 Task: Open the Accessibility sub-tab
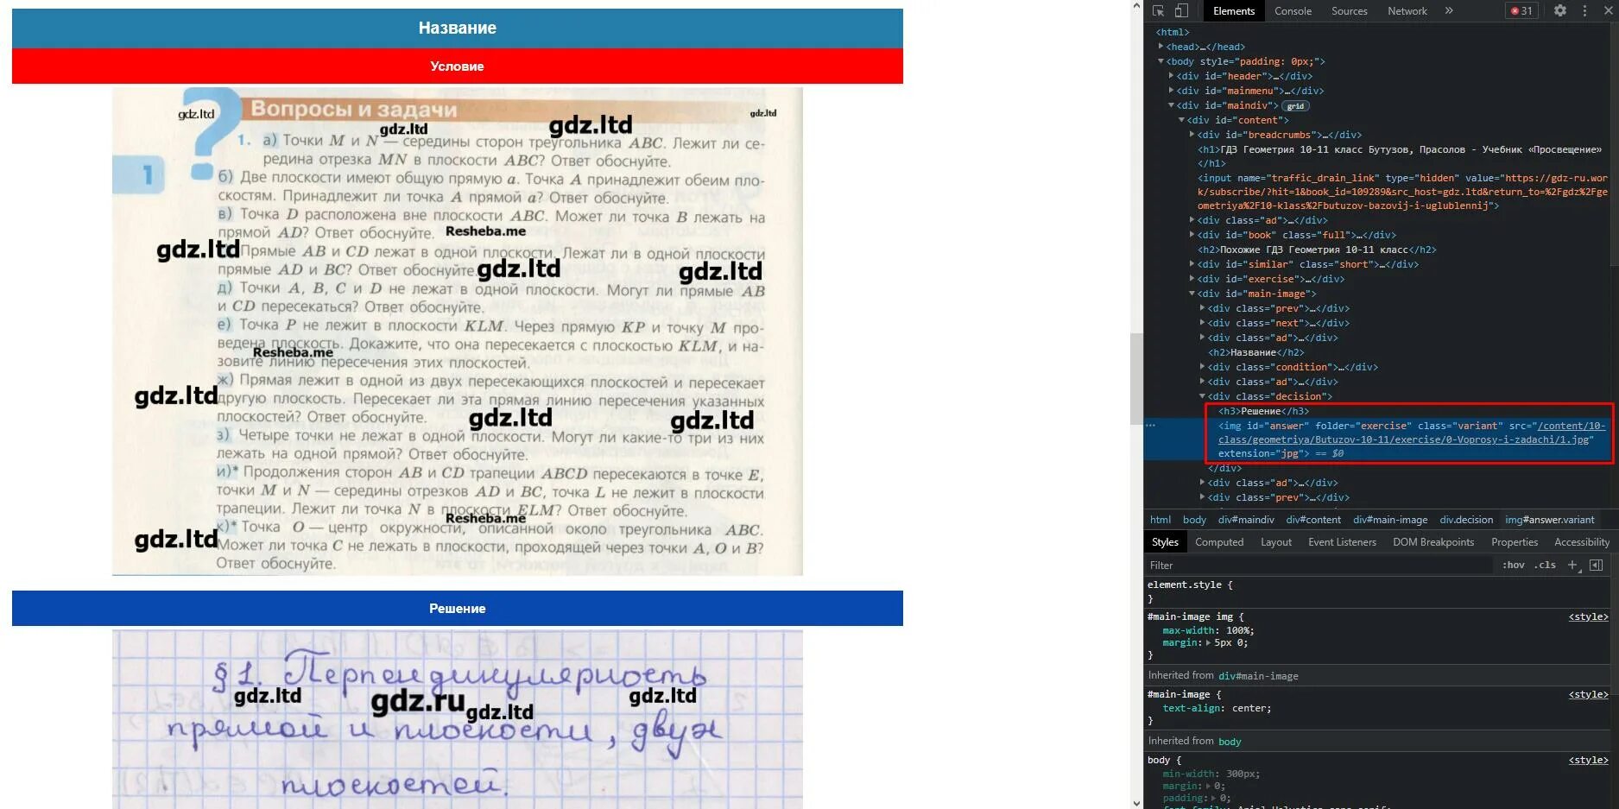click(x=1581, y=542)
